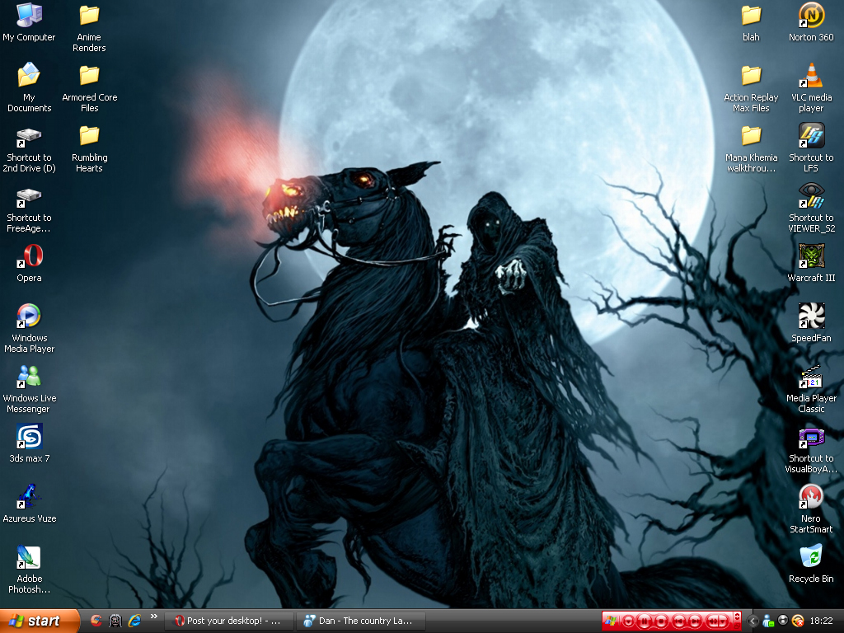Select the Mana Khemia walkthrough folder
844x633 pixels.
pyautogui.click(x=751, y=148)
